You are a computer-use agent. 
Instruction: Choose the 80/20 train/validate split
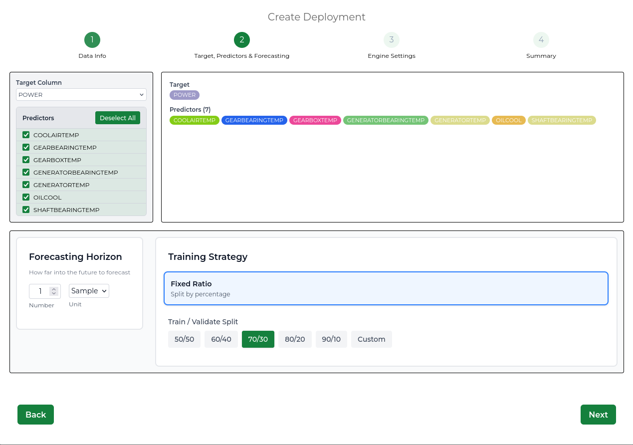tap(295, 339)
